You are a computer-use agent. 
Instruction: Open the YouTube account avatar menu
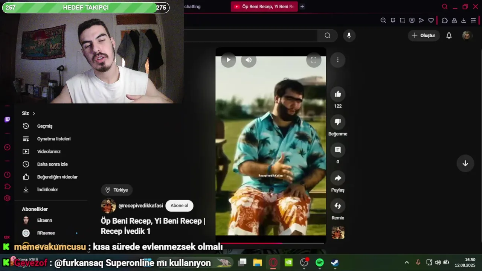pyautogui.click(x=467, y=35)
